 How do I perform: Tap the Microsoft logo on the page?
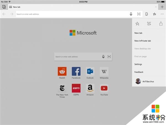pyautogui.click(x=83, y=33)
